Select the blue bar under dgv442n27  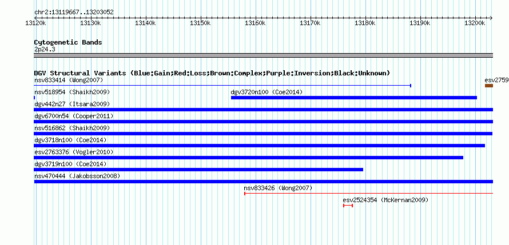pos(264,110)
